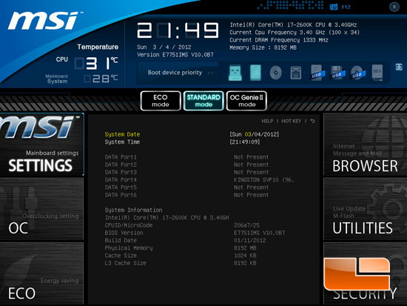Click the back arrow icon next to HOT KEY
The height and width of the screenshot is (306, 407).
coord(312,122)
